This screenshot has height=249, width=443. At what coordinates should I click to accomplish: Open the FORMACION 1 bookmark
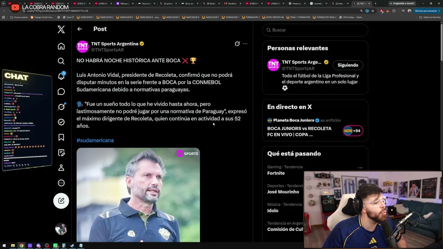click(x=230, y=17)
